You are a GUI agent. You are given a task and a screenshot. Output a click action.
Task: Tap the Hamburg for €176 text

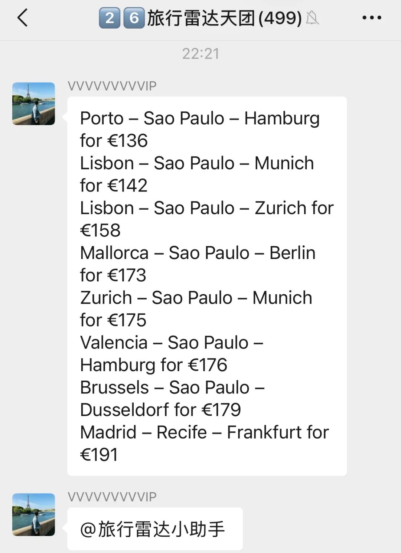(154, 365)
